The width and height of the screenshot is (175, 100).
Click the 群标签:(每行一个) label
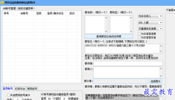coord(121,12)
